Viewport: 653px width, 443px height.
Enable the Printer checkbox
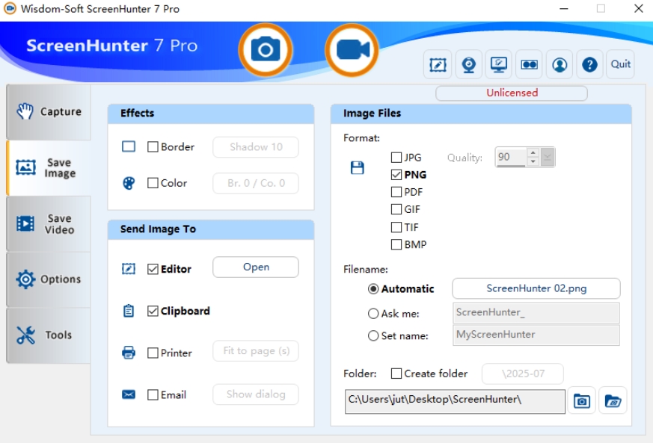pos(153,353)
